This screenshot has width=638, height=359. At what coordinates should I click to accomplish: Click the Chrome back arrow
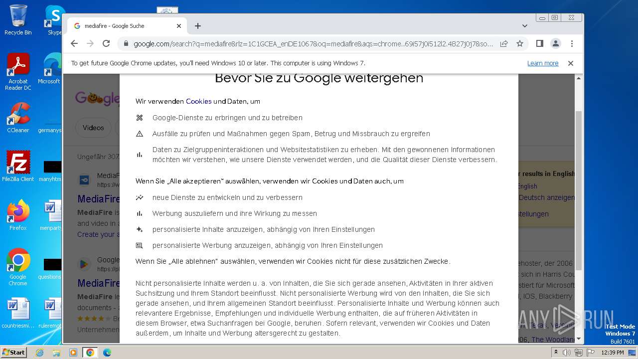point(74,43)
